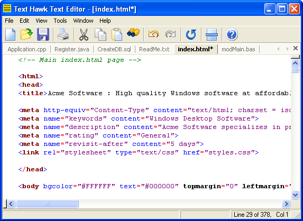Viewport: 303px width, 221px height.
Task: Click the Text Hawk title bar icon
Action: pyautogui.click(x=7, y=8)
